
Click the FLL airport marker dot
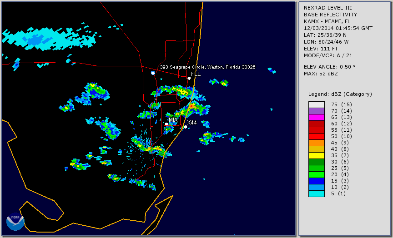click(x=189, y=78)
